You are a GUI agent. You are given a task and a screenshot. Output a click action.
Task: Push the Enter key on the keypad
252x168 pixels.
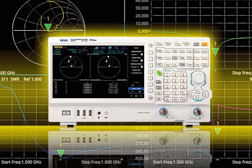pos(183,99)
